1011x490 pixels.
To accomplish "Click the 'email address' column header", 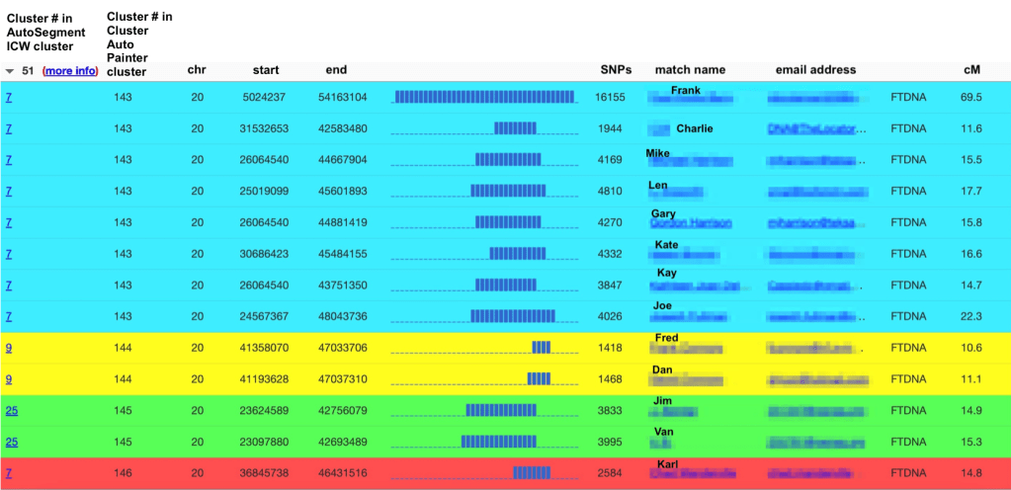I will coord(815,70).
